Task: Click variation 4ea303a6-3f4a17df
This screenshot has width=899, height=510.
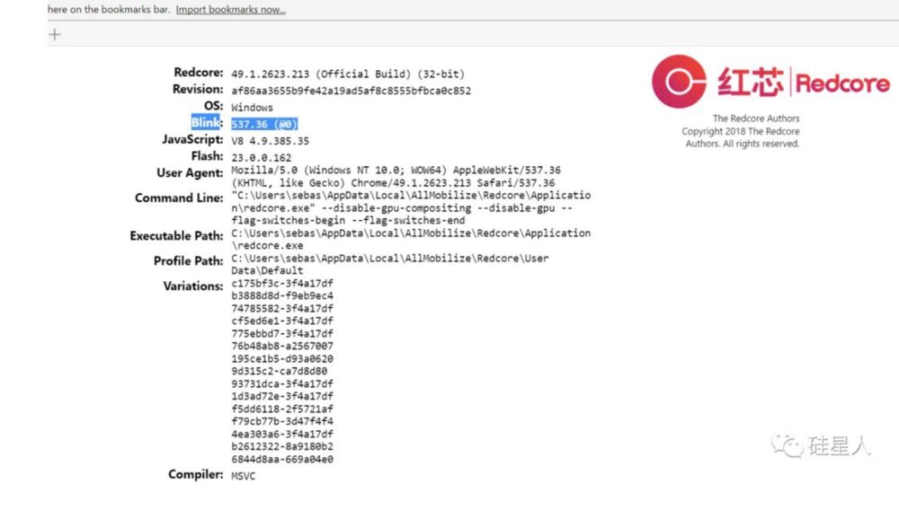Action: click(282, 435)
